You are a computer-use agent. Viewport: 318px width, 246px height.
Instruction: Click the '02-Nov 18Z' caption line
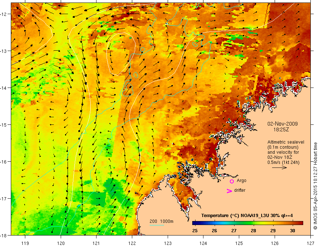pyautogui.click(x=280, y=157)
